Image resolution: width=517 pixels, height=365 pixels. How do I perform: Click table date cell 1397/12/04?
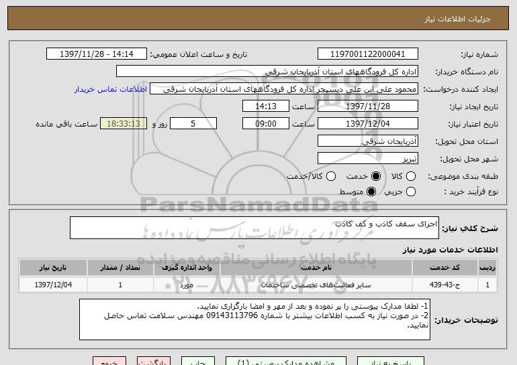coord(53,285)
